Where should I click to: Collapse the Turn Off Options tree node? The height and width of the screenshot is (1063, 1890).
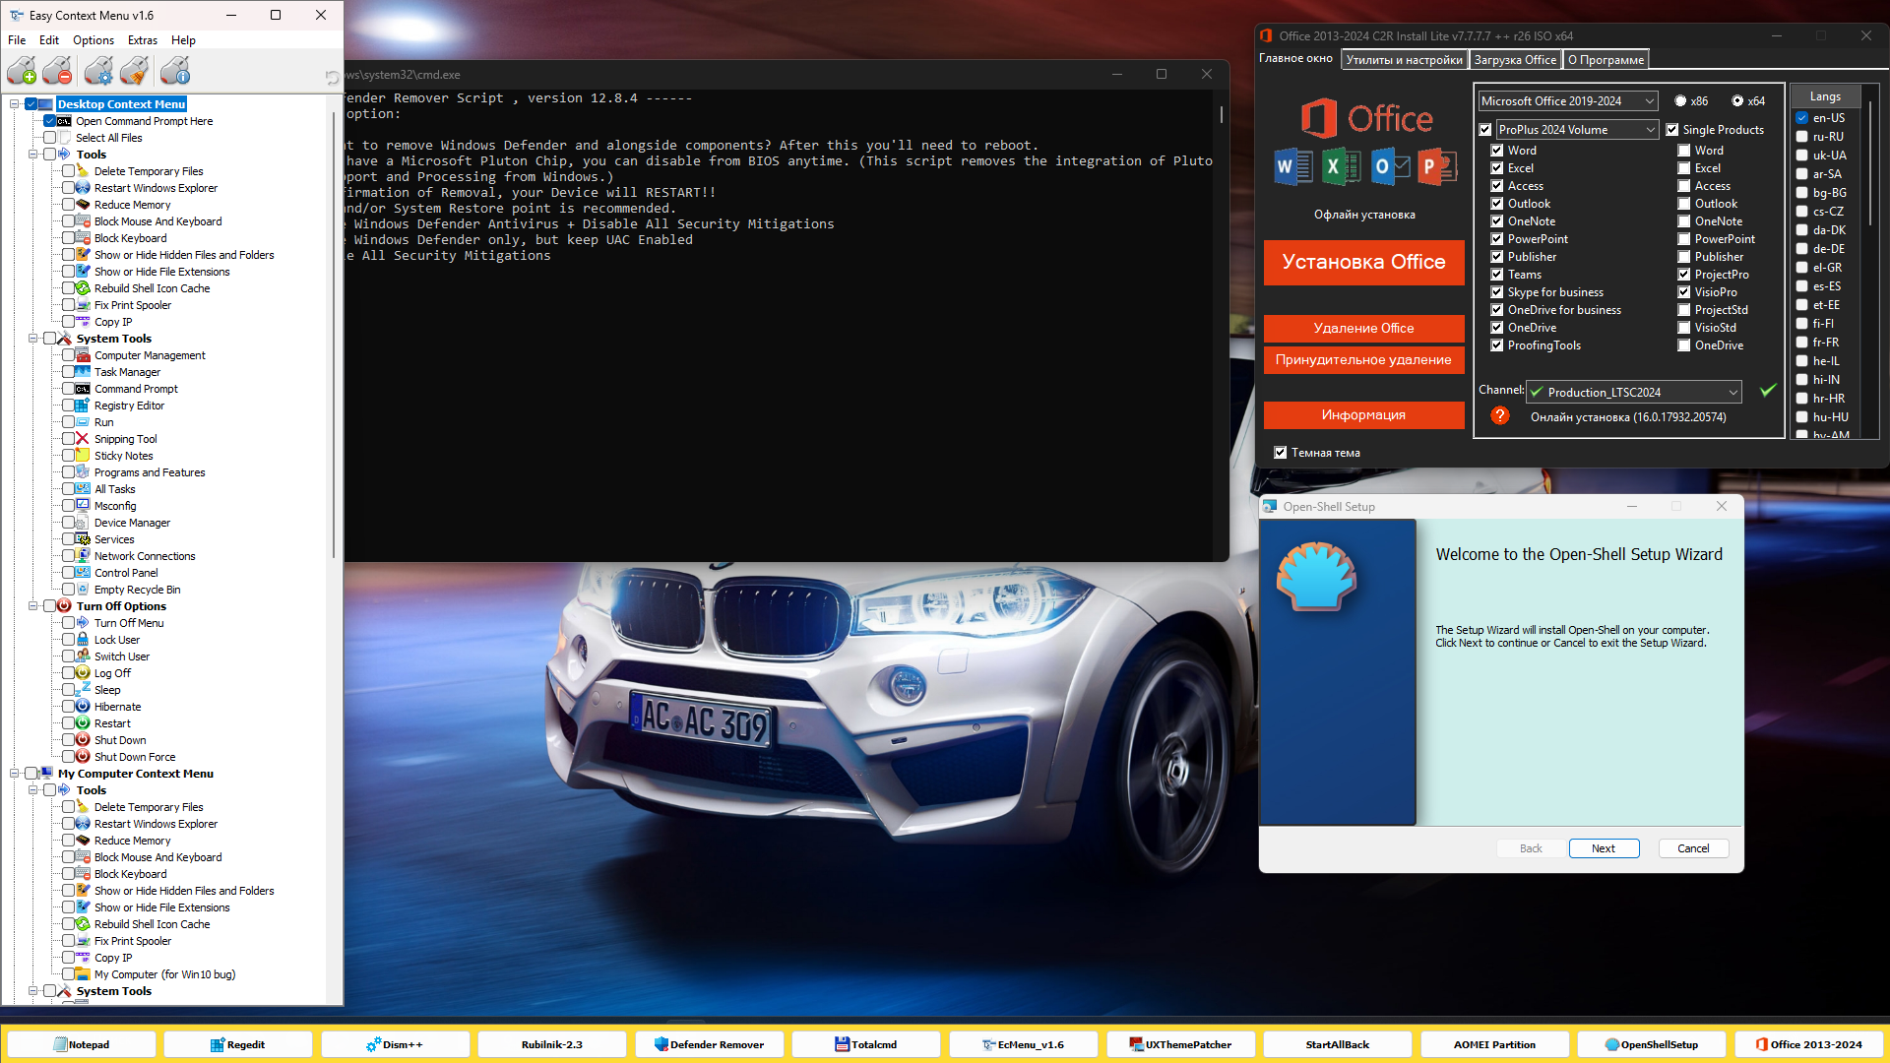(32, 606)
